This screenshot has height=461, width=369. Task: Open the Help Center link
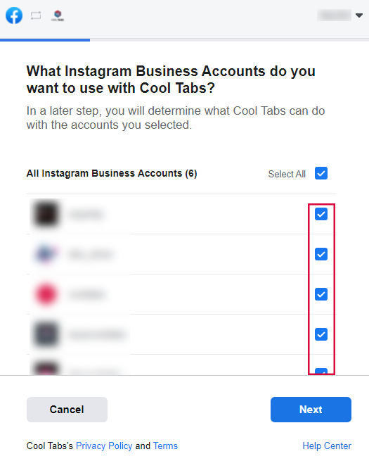coord(327,446)
